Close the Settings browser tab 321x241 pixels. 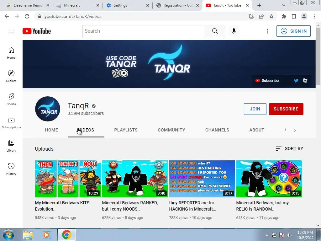[148, 5]
